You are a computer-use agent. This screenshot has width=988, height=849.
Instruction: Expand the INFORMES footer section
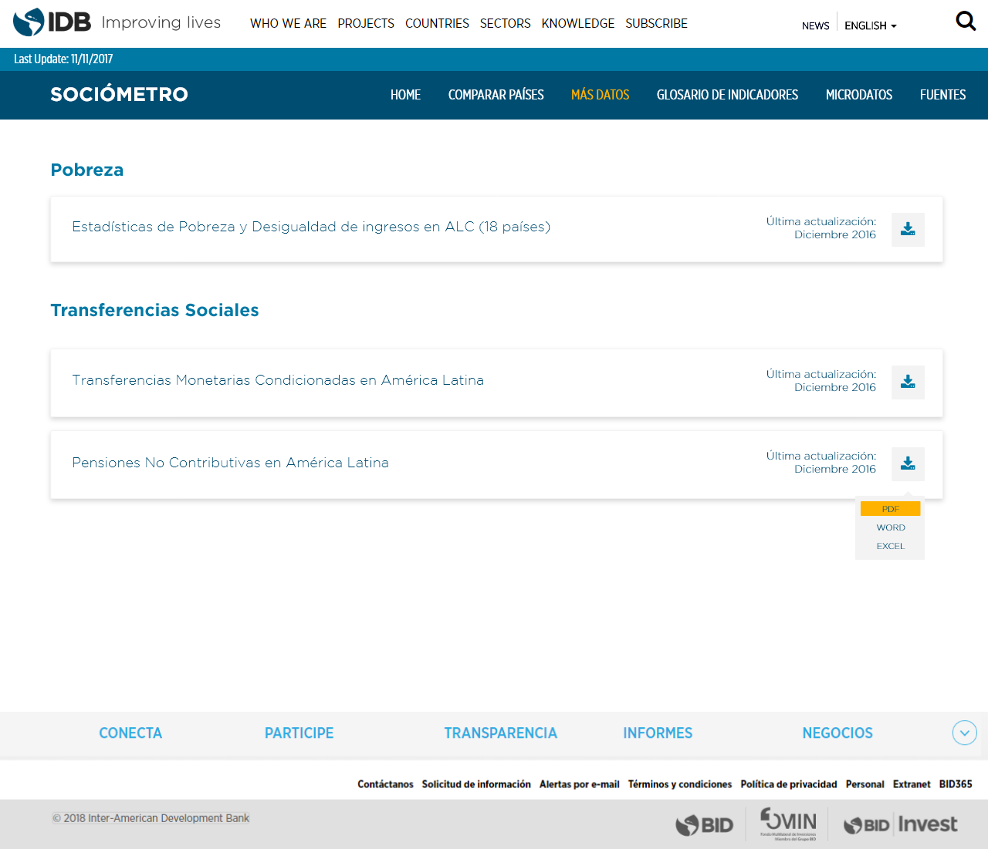658,733
